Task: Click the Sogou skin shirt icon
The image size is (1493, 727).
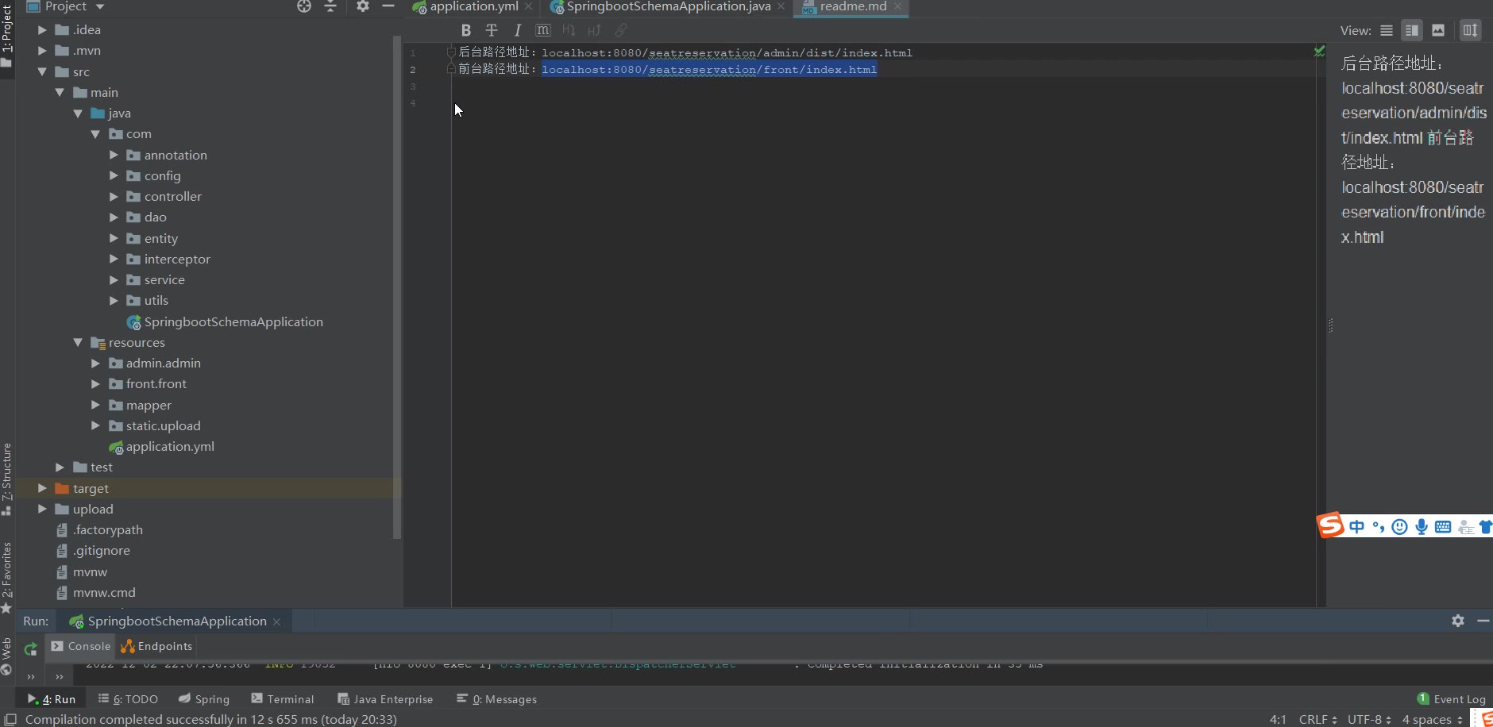Action: click(x=1486, y=527)
